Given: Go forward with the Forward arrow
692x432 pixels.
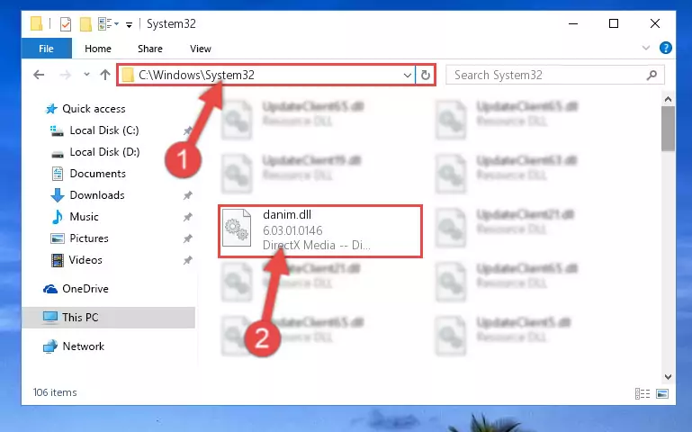Looking at the screenshot, I should click(x=66, y=75).
